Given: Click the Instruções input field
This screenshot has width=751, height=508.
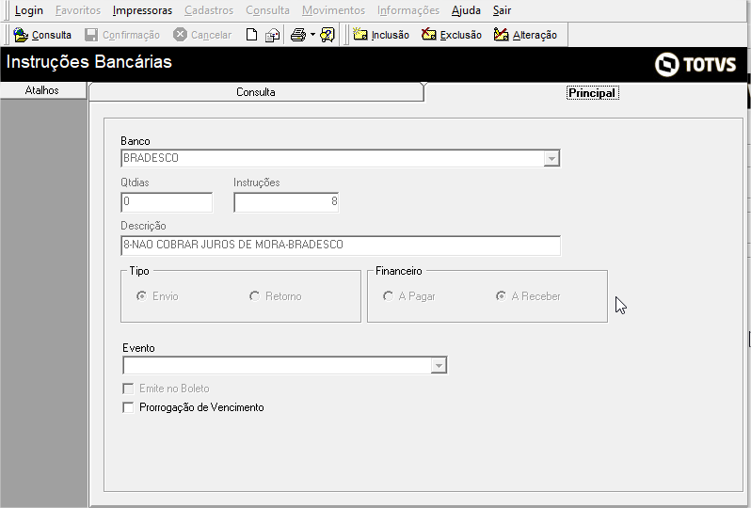Looking at the screenshot, I should click(x=286, y=202).
